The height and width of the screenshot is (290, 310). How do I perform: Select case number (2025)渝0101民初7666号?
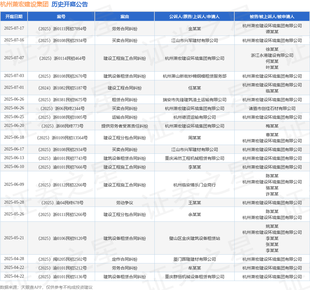(x=62, y=167)
